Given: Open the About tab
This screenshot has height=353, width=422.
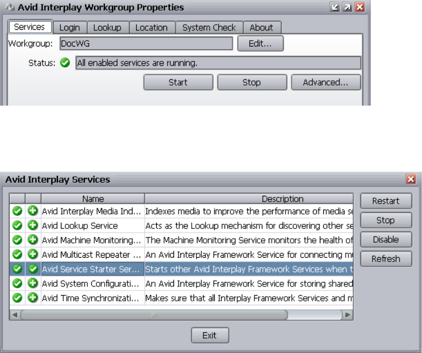Looking at the screenshot, I should click(261, 28).
